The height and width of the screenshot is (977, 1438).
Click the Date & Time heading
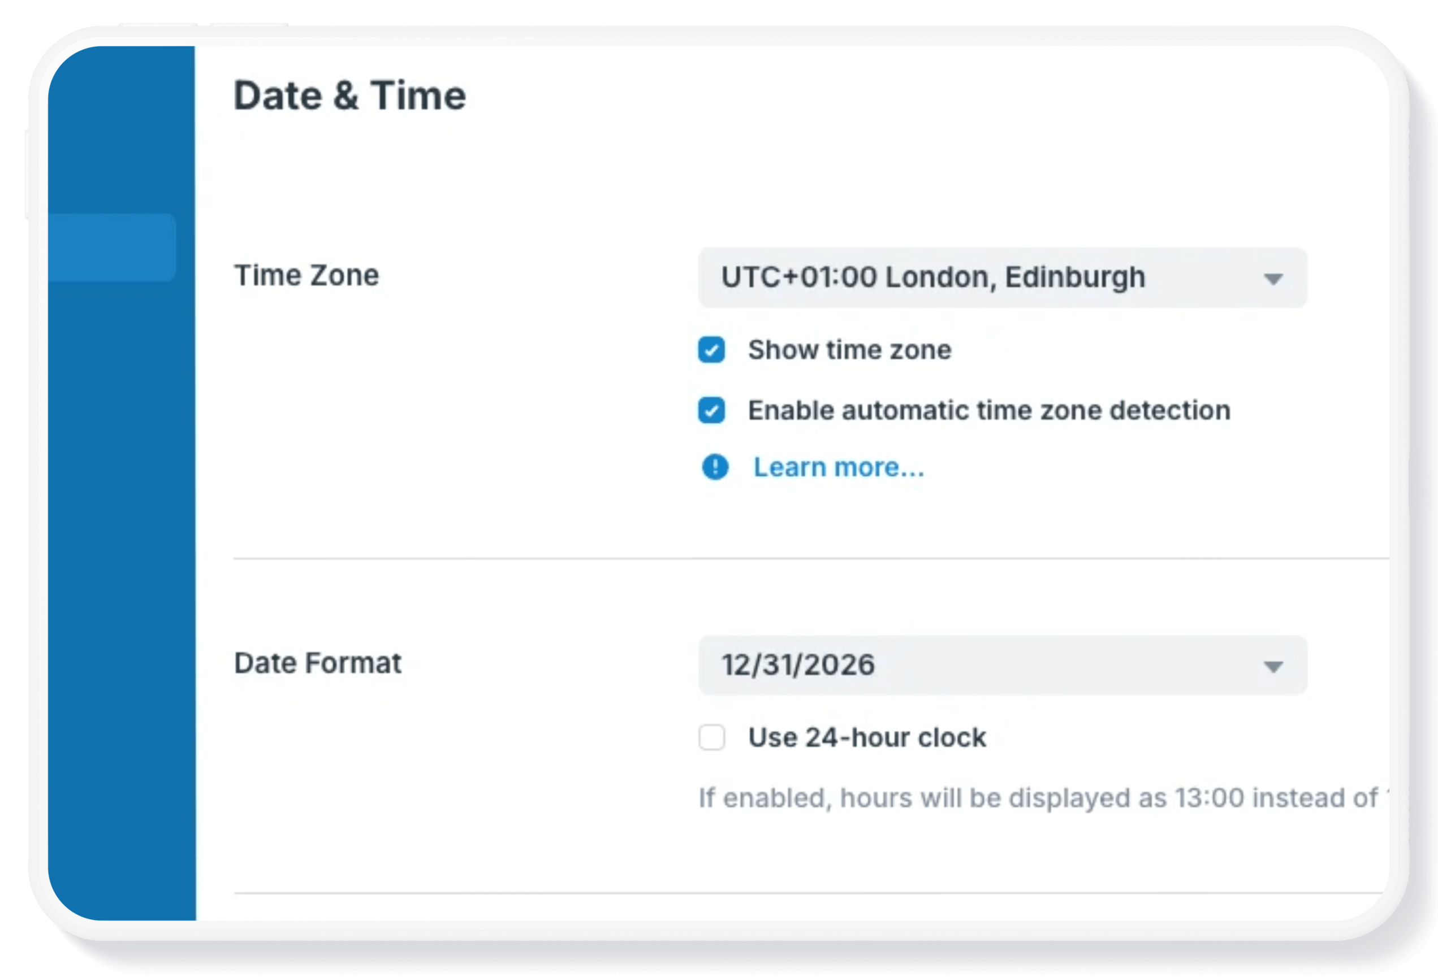349,96
